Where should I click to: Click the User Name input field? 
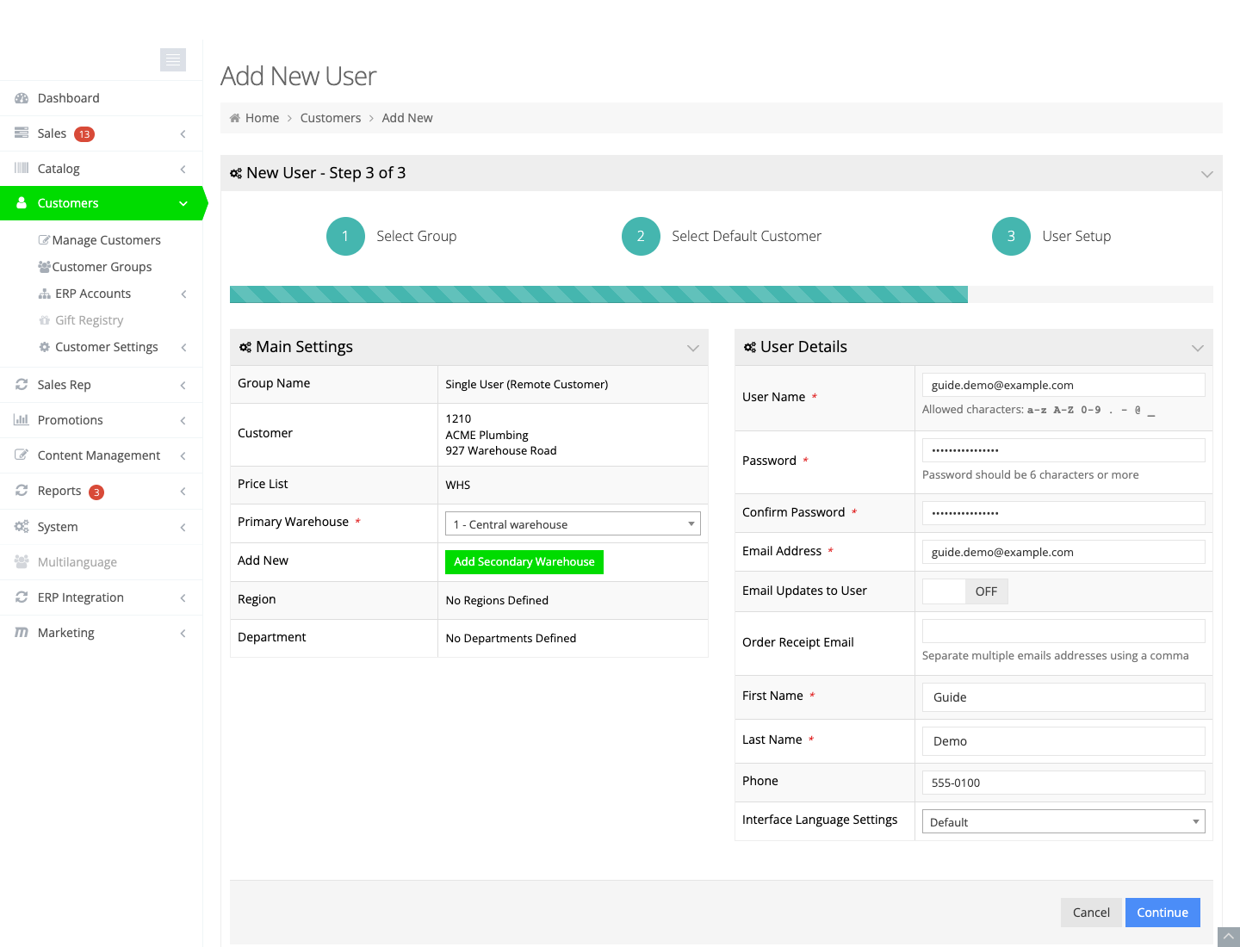1063,385
